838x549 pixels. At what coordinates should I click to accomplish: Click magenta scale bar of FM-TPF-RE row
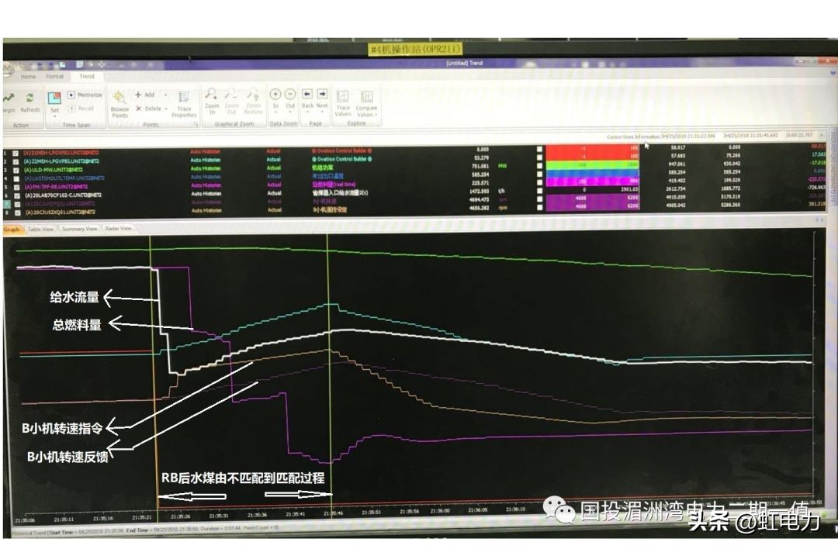tap(592, 181)
